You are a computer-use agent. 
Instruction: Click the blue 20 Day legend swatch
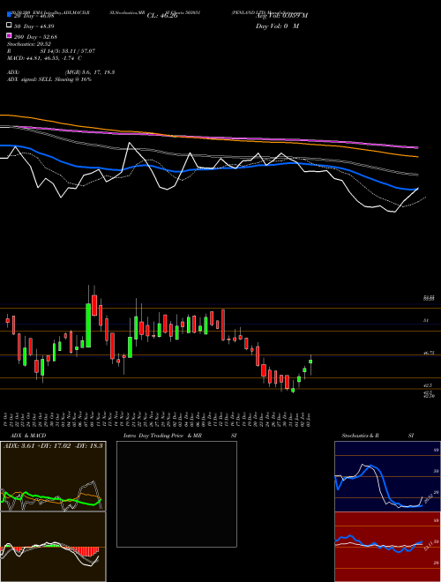[9, 15]
